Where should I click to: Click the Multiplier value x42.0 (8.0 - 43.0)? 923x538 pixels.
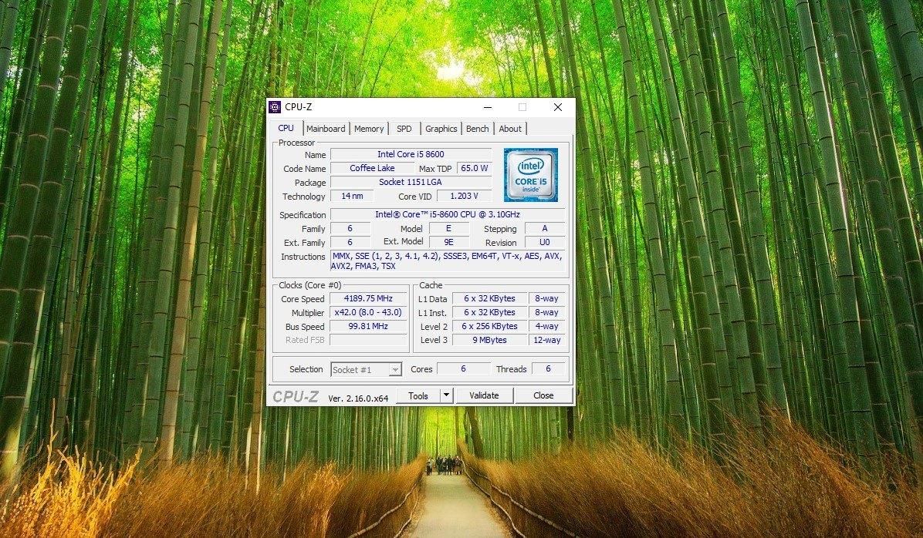pyautogui.click(x=368, y=312)
